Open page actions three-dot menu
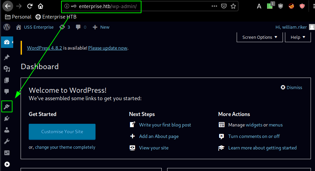Screen dimensions: 315x171 click(x=214, y=6)
